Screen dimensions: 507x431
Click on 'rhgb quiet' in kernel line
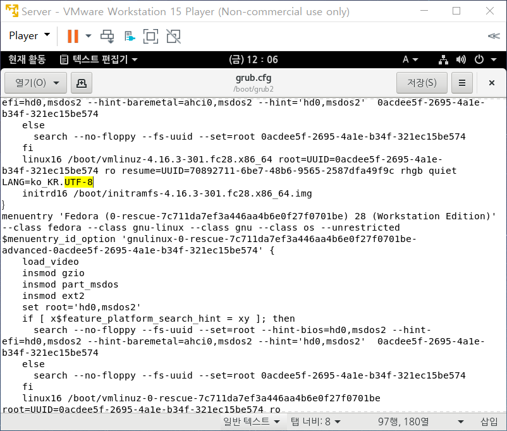[x=429, y=171]
